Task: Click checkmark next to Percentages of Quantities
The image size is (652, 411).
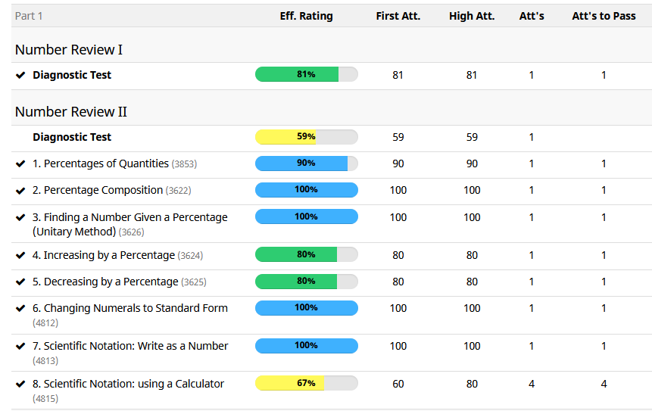Action: coord(20,163)
